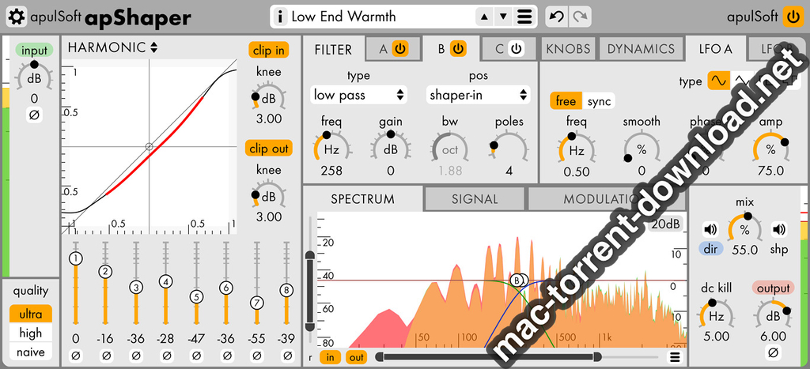Click the 20dB range selector
Screen dimensions: 810x369
coord(665,224)
